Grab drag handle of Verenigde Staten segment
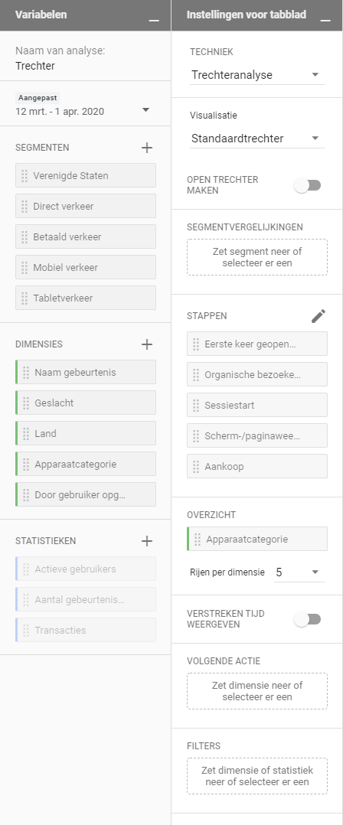 [x=24, y=176]
